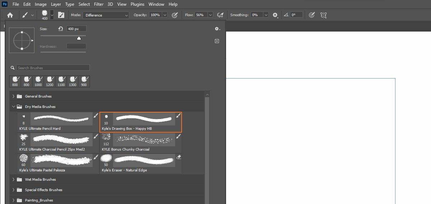Open brush panel gear settings menu
This screenshot has height=204, width=431.
pyautogui.click(x=217, y=29)
